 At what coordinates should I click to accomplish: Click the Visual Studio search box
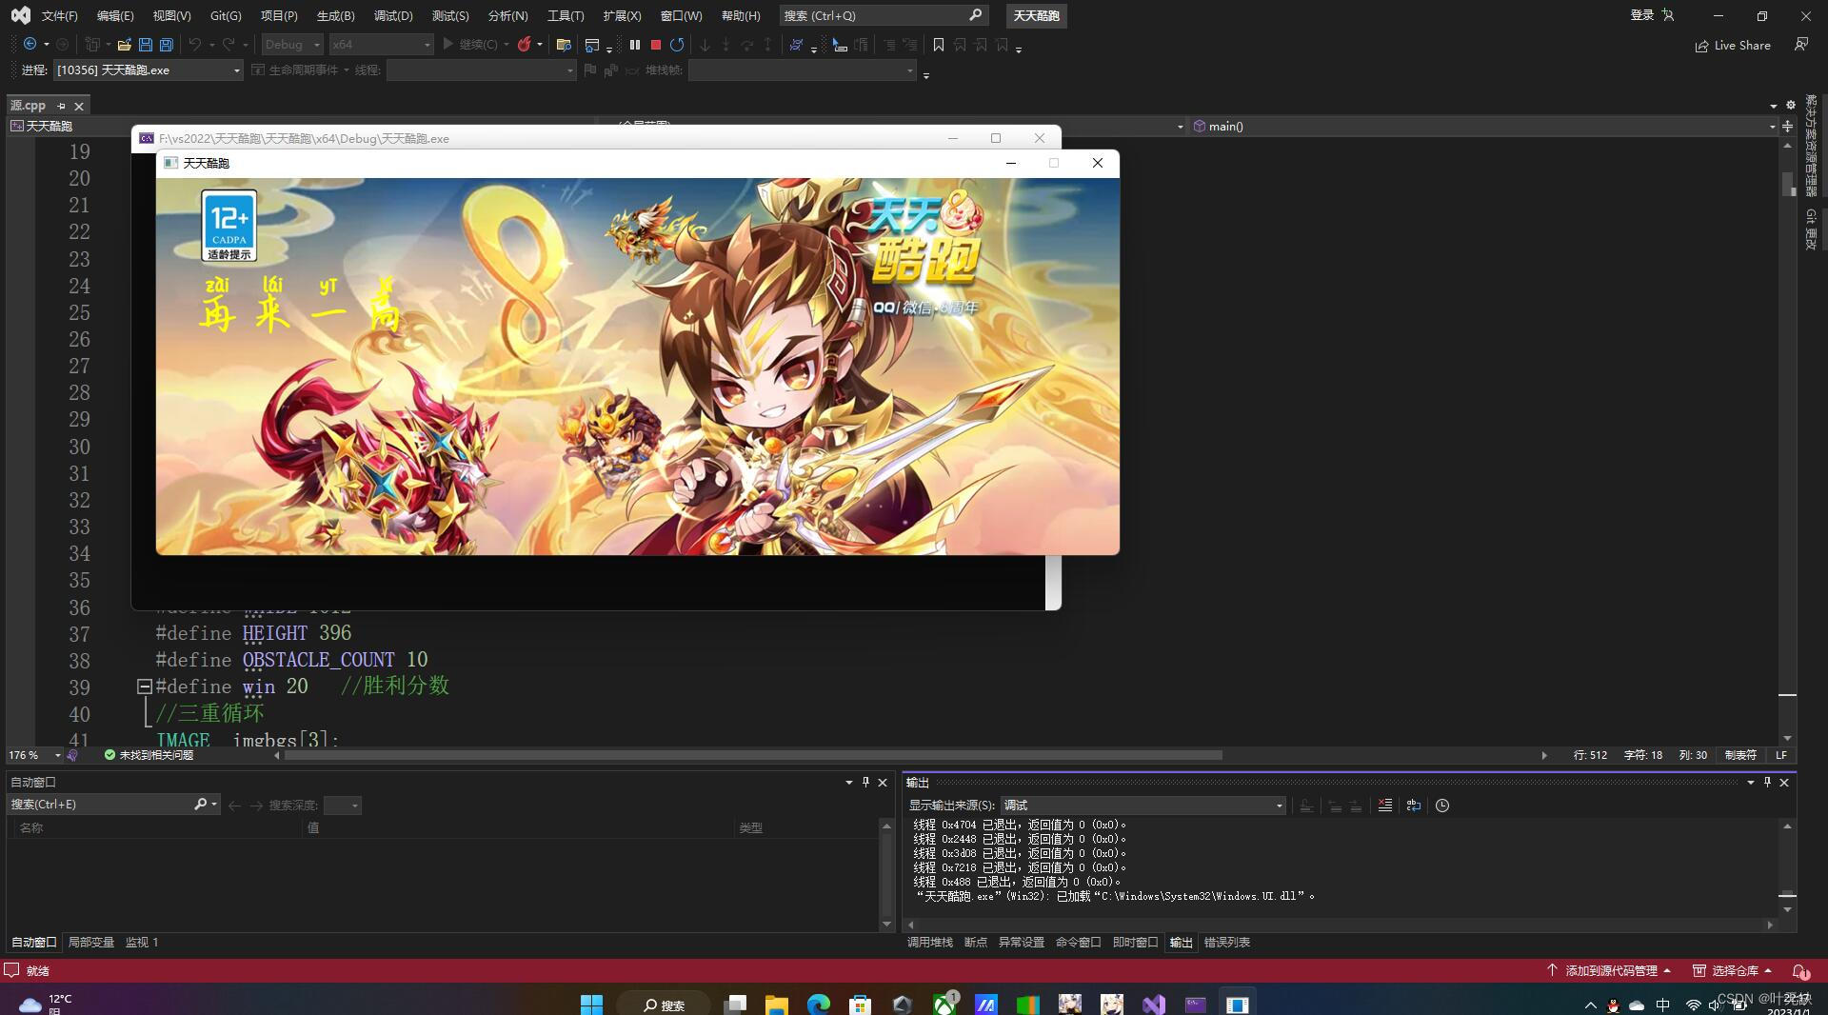(883, 15)
